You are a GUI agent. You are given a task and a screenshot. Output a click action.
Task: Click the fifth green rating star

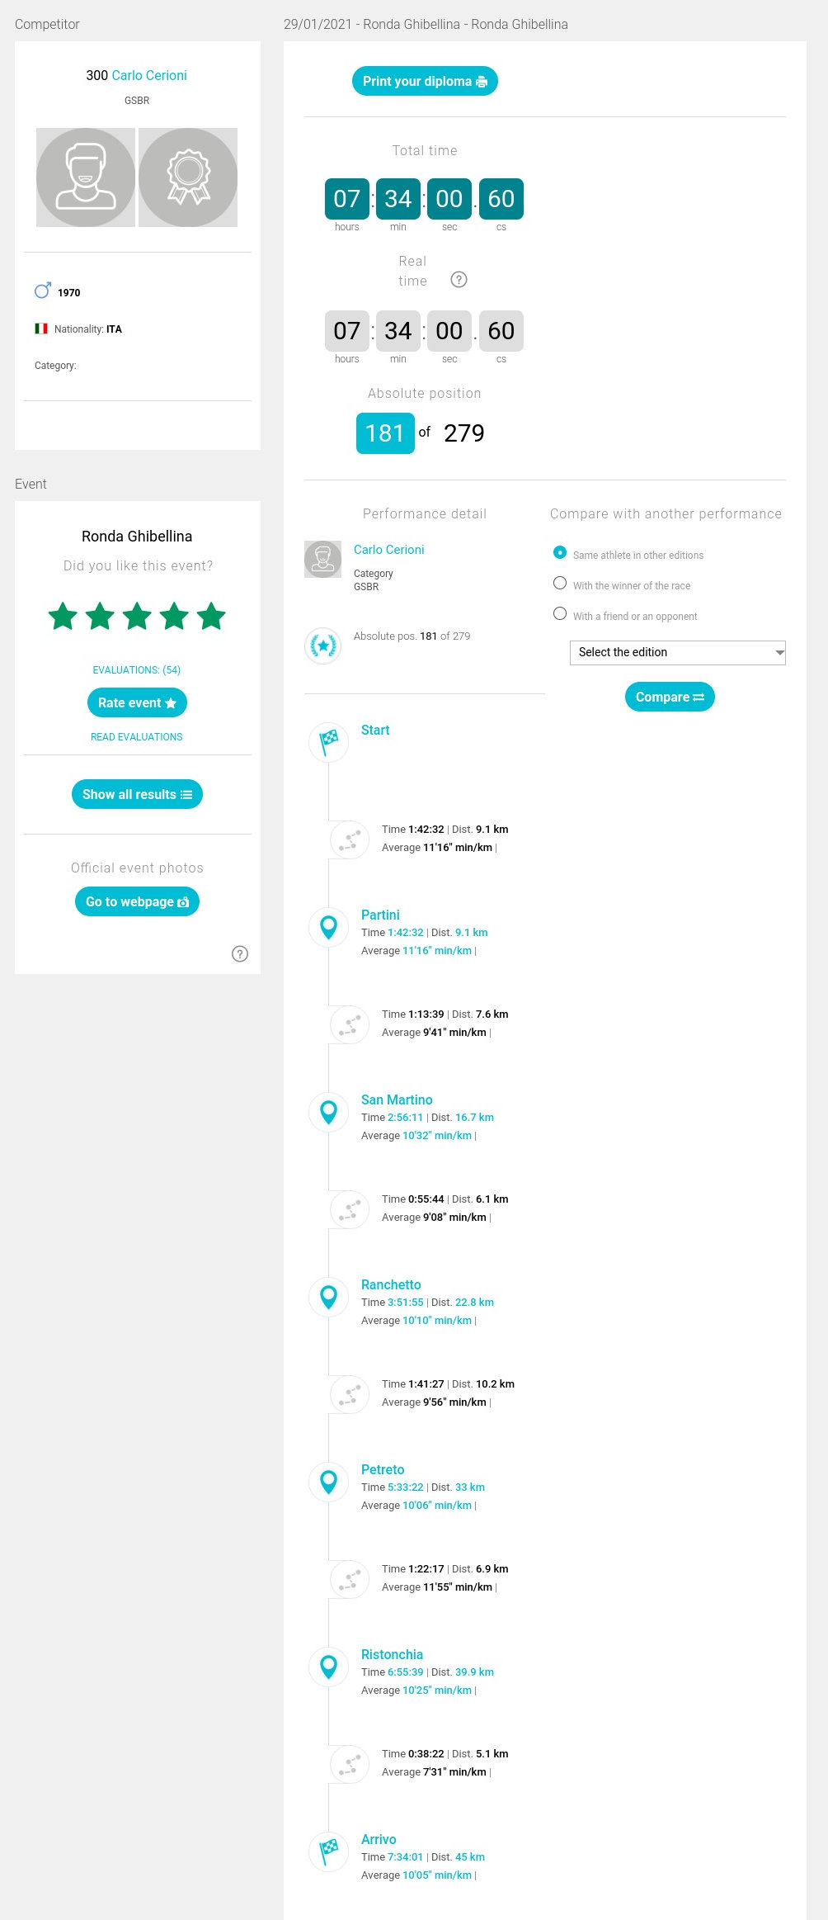(x=211, y=617)
